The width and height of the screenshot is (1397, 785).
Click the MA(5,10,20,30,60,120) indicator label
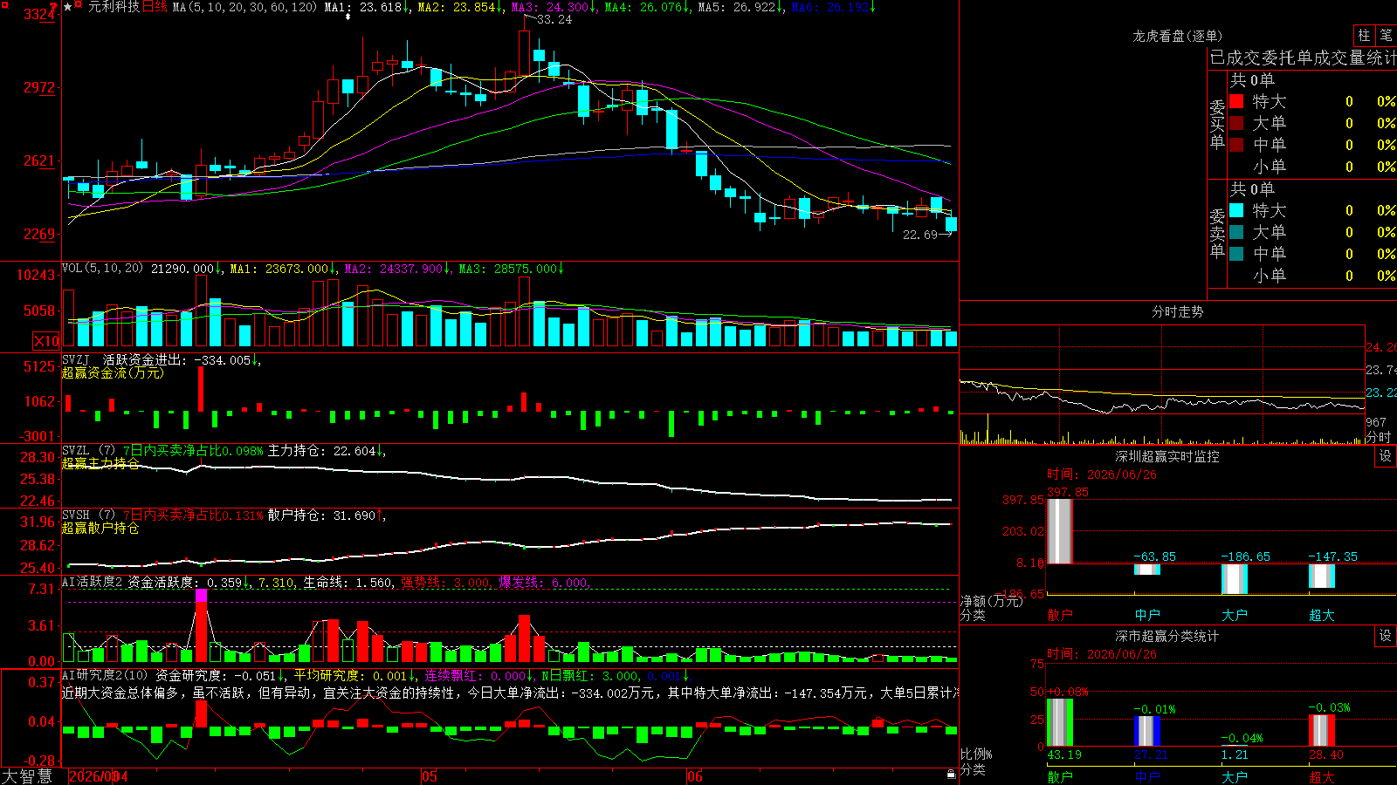coord(245,7)
